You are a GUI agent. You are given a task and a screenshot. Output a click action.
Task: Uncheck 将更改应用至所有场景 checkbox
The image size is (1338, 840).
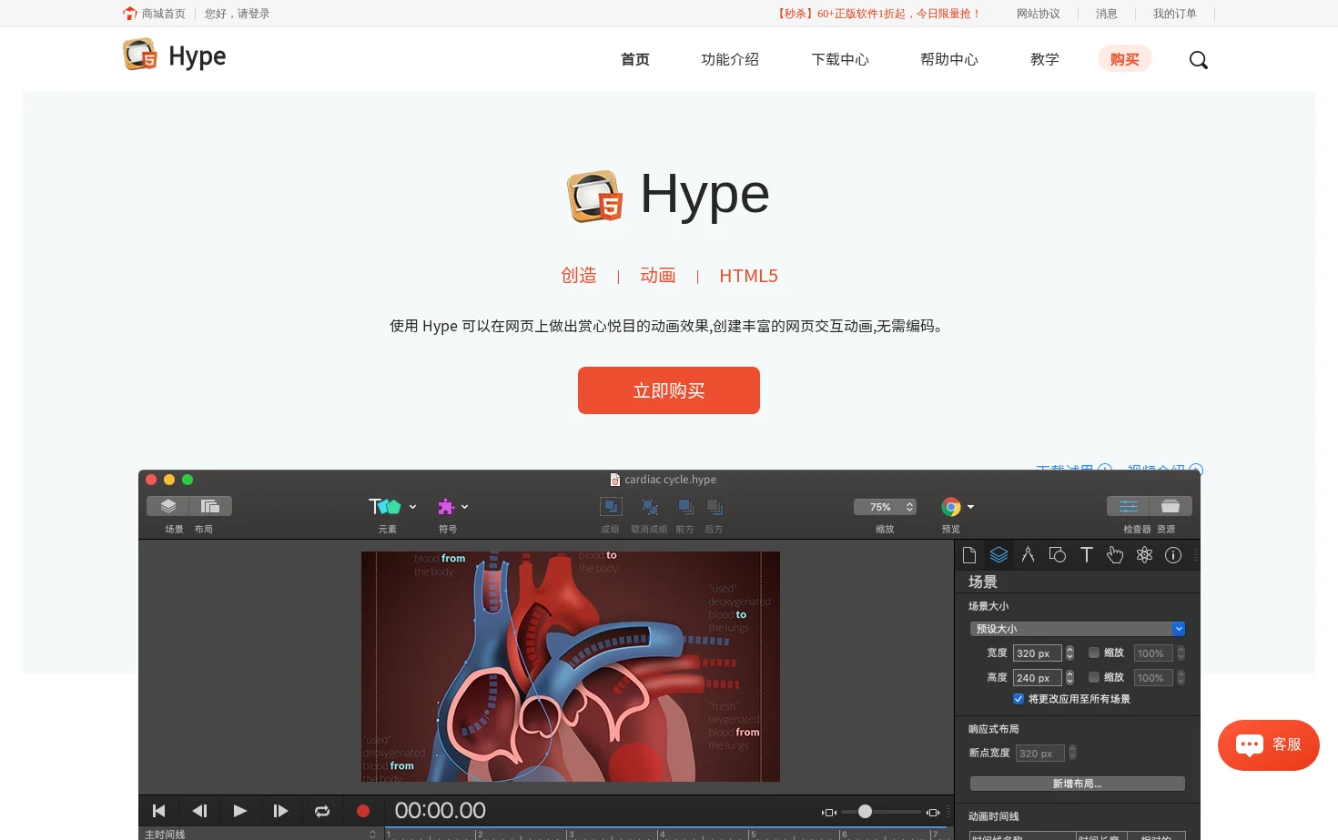pyautogui.click(x=1019, y=699)
